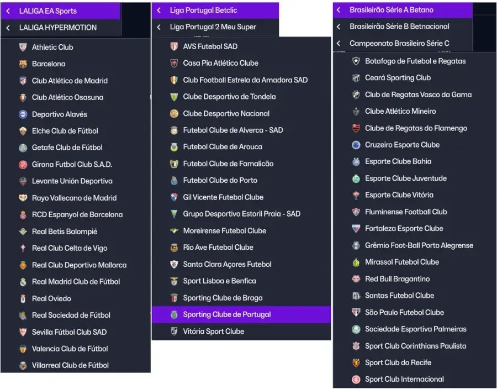Image resolution: width=497 pixels, height=389 pixels.
Task: Click the Liga Portugal Betclic back chevron
Action: click(159, 10)
